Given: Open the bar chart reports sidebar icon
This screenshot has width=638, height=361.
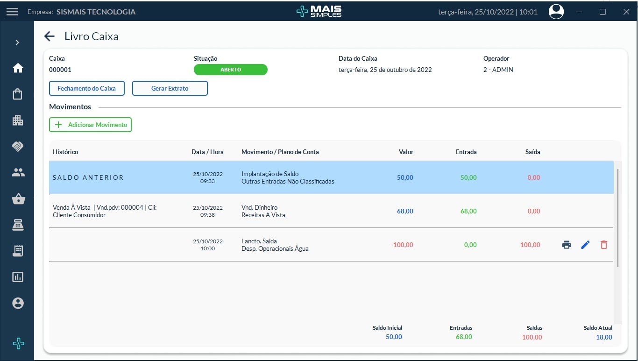Looking at the screenshot, I should click(x=18, y=277).
